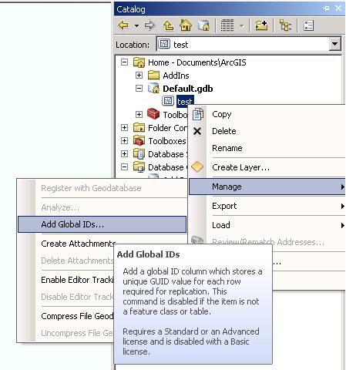The height and width of the screenshot is (370, 346).
Task: Go to Default Geodatabase icon
Action: [204, 25]
